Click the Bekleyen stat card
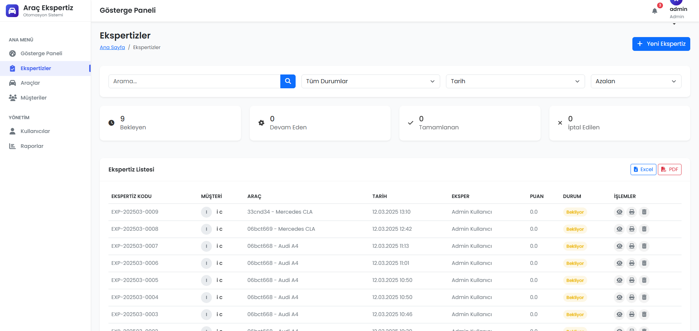Image resolution: width=699 pixels, height=331 pixels. pyautogui.click(x=170, y=123)
